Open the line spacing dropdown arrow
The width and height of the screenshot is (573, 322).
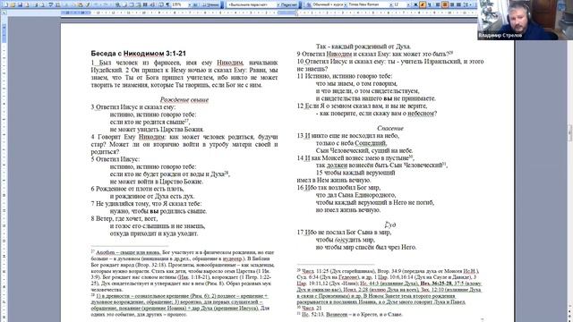(471, 4)
